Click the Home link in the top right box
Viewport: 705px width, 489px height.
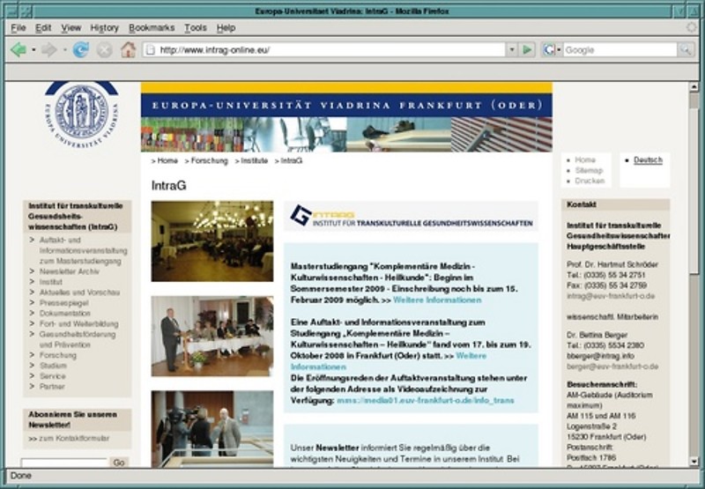coord(585,159)
